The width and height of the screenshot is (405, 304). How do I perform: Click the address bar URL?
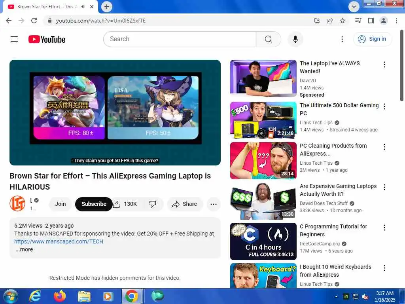[x=101, y=21]
